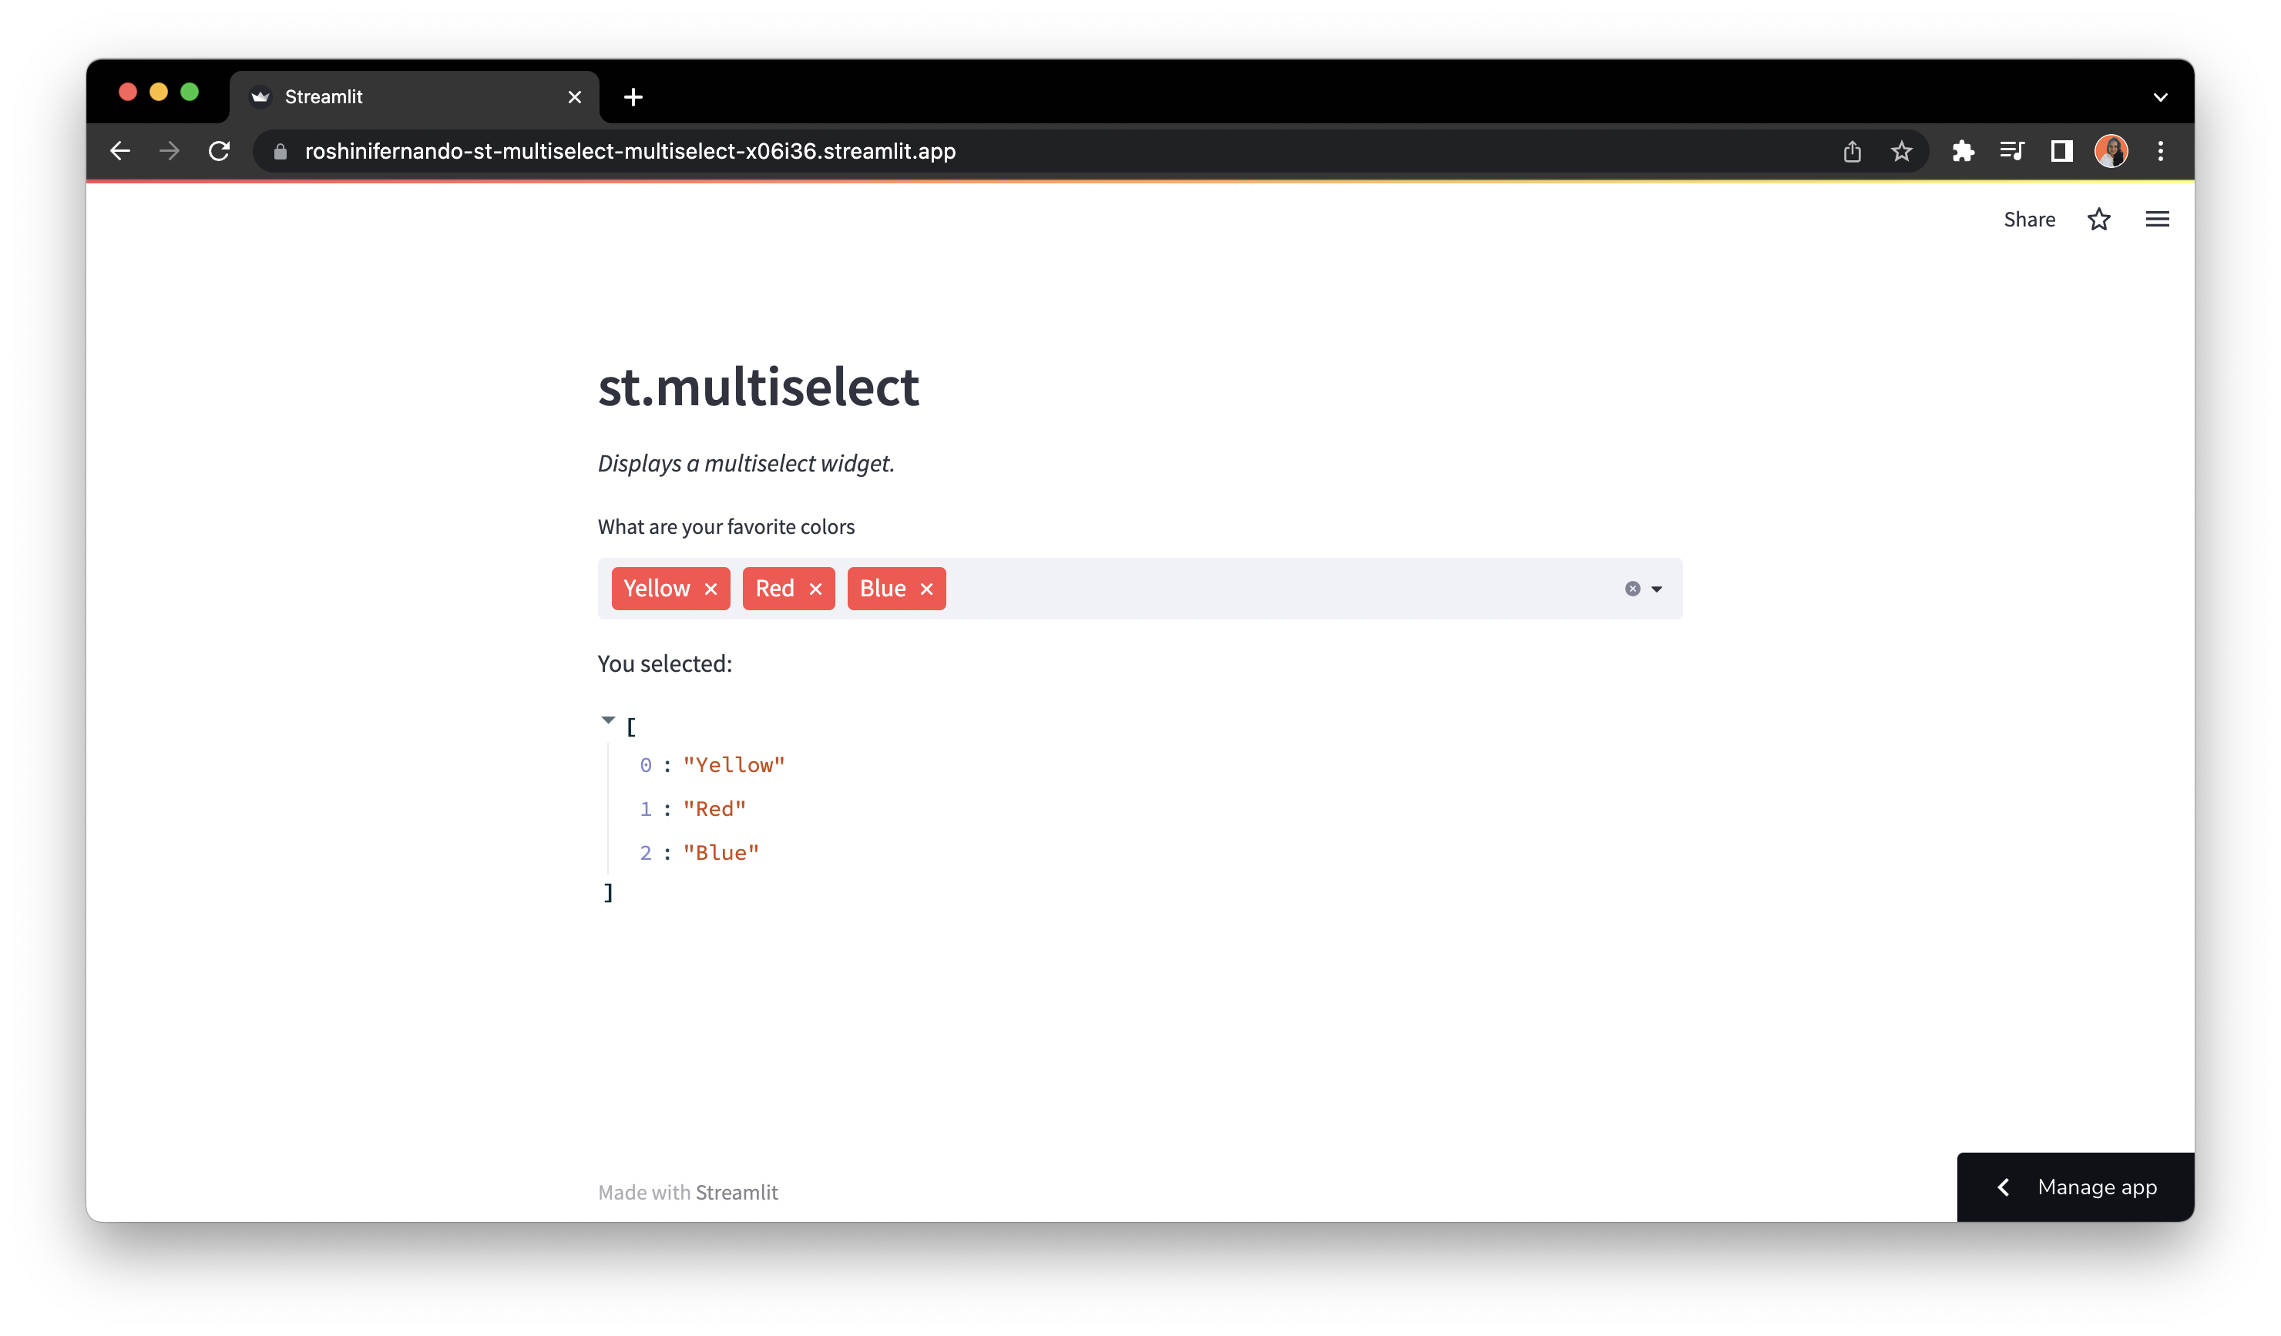This screenshot has height=1336, width=2281.
Task: Click the Yellow color chip label
Action: (x=657, y=589)
